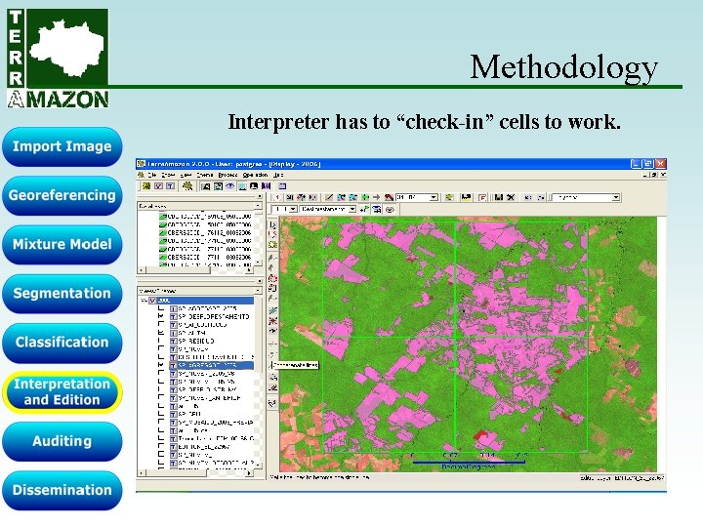This screenshot has height=527, width=703.
Task: Toggle checkbox of the highlighted theme row
Action: (x=161, y=365)
